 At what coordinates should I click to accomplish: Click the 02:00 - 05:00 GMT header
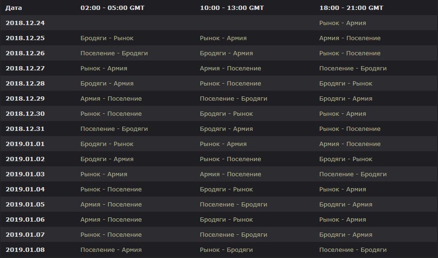(112, 8)
